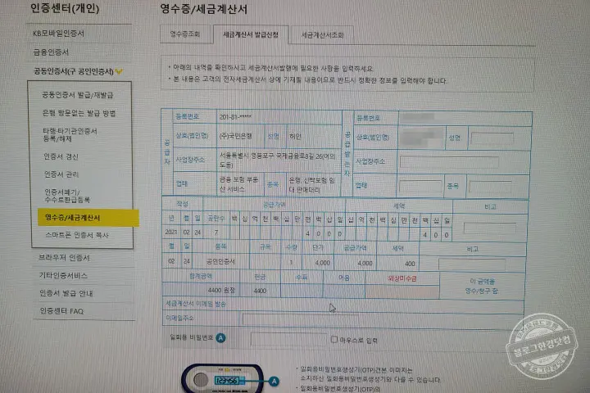Image resolution: width=590 pixels, height=393 pixels.
Task: Click the 인증센터(개인) heading
Action: coord(65,8)
